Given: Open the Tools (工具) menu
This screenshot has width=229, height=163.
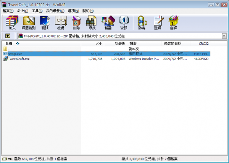Looking at the screenshot, I should pyautogui.click(x=37, y=11).
